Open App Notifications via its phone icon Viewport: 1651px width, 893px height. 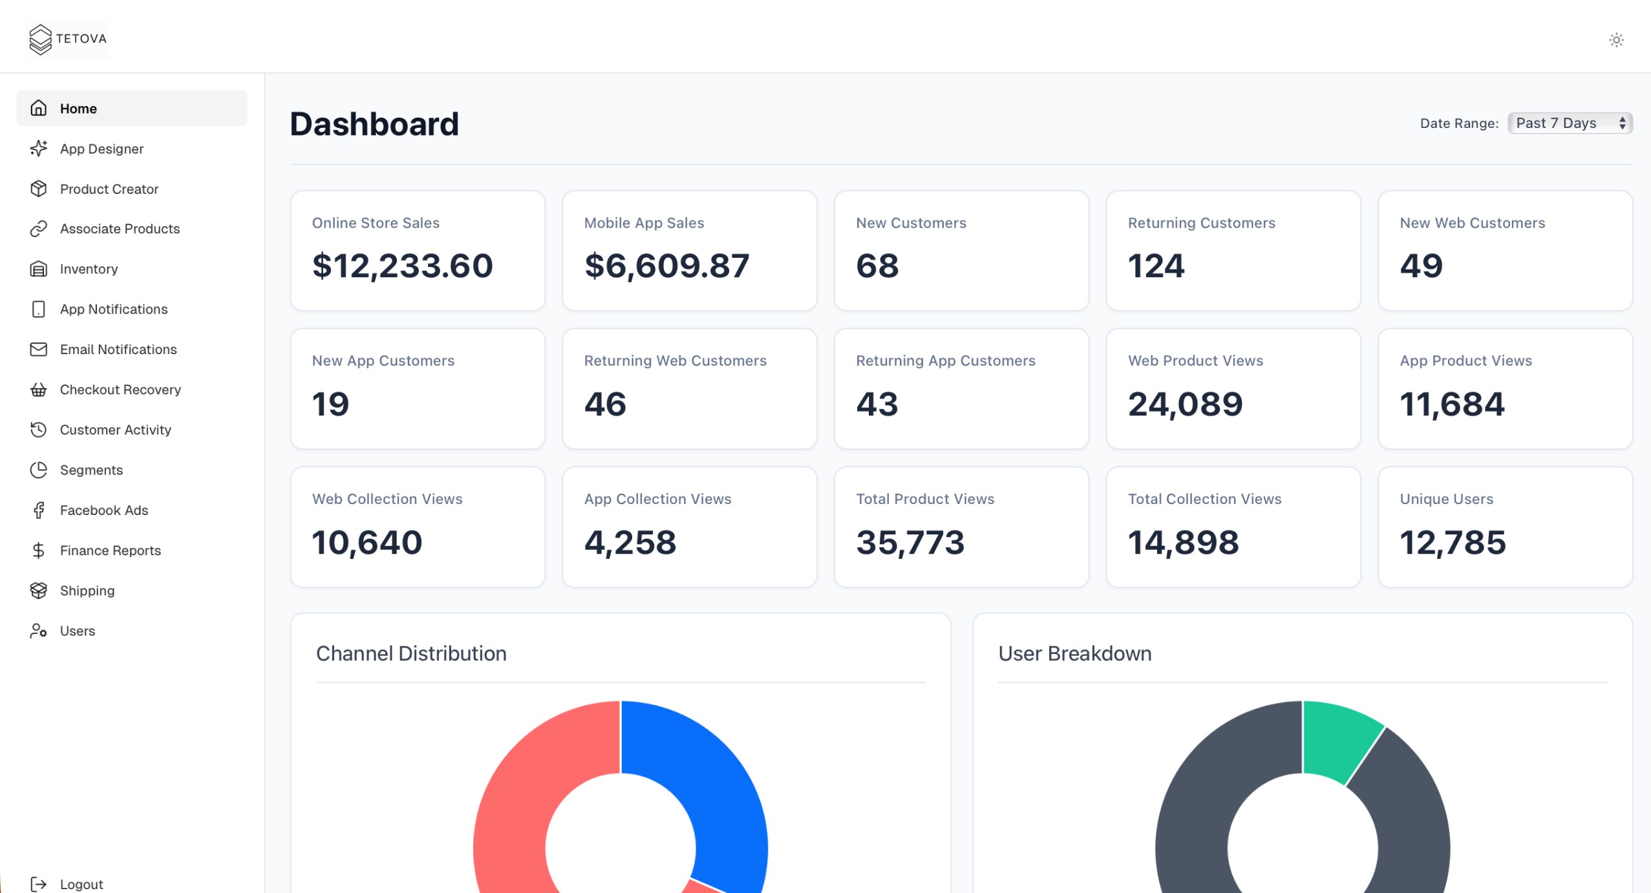pyautogui.click(x=38, y=309)
